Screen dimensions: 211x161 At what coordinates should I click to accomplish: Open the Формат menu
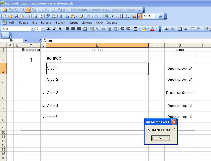(x=60, y=23)
